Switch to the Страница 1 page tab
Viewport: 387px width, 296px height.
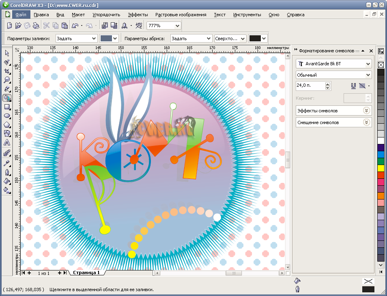(86, 273)
